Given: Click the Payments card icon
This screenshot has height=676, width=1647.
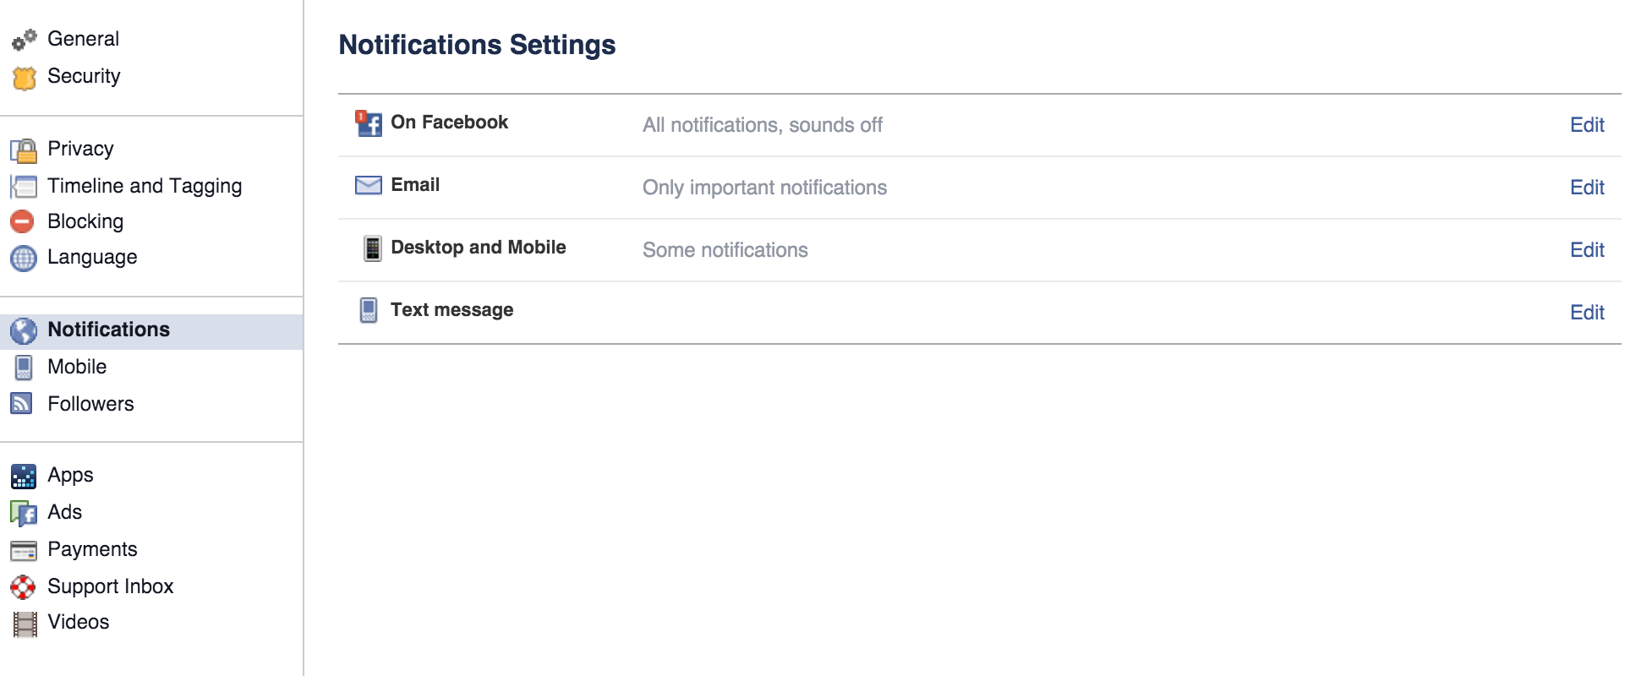Looking at the screenshot, I should 24,551.
